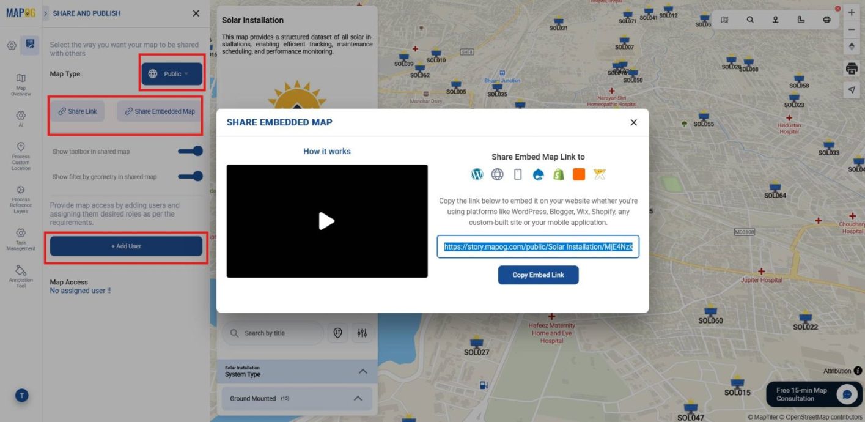Select the print icon on the right edge

click(x=851, y=68)
